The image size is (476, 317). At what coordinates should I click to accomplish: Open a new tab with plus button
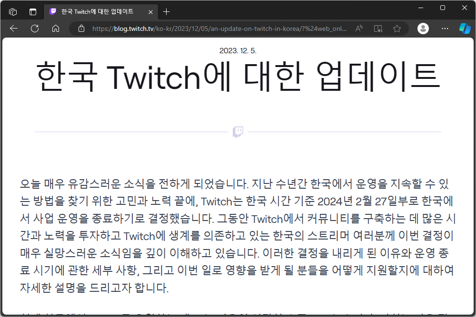pos(166,12)
